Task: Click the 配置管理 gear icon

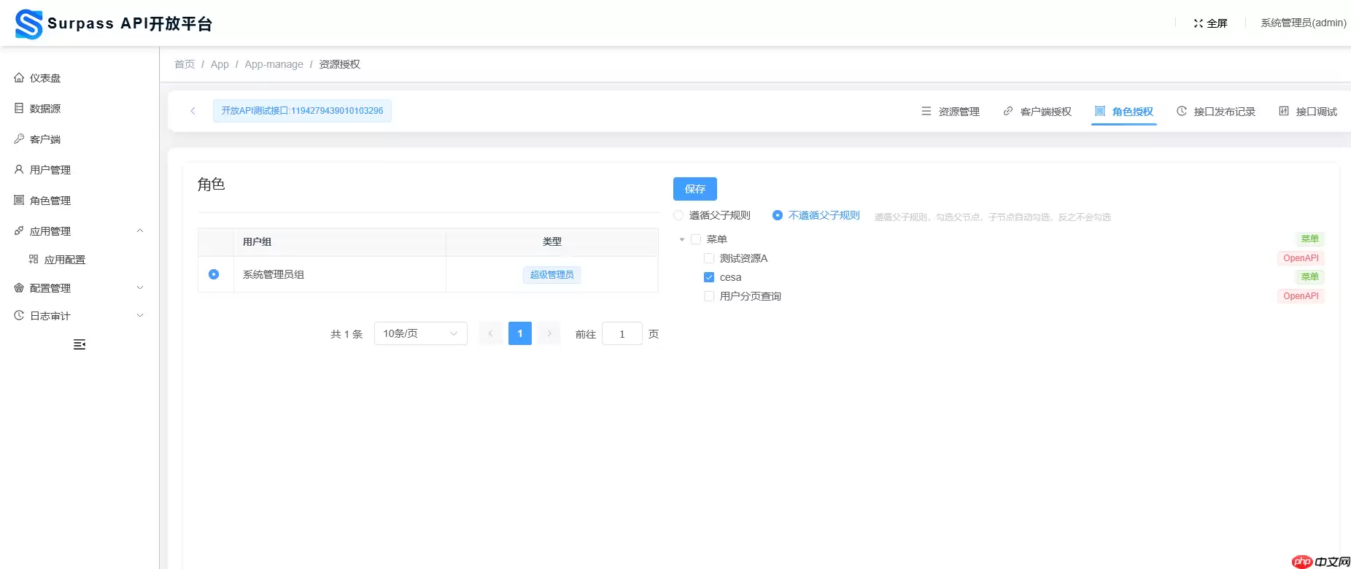Action: tap(19, 288)
